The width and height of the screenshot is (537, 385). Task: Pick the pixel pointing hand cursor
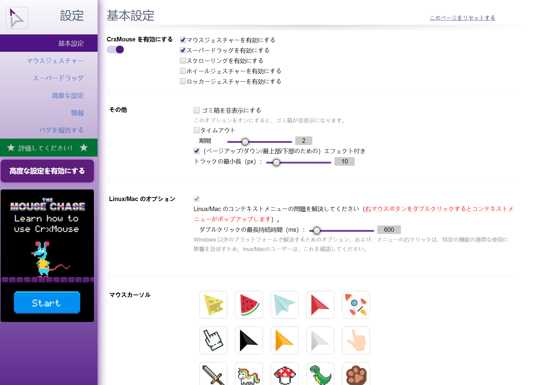point(213,340)
